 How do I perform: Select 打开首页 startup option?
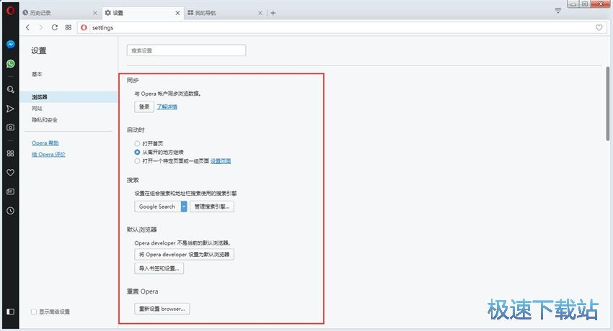coord(137,143)
